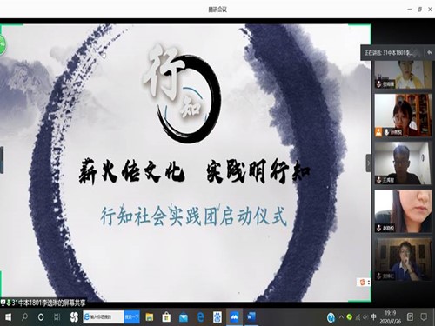Toggle the microphone icon on the third participant video
Image resolution: width=435 pixels, height=326 pixels.
click(378, 180)
